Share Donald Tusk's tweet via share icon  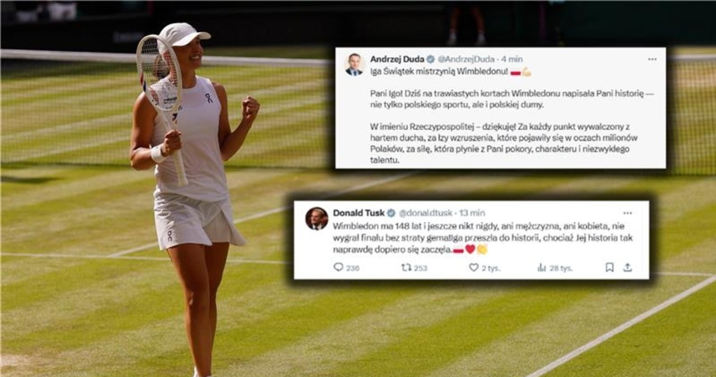point(628,267)
